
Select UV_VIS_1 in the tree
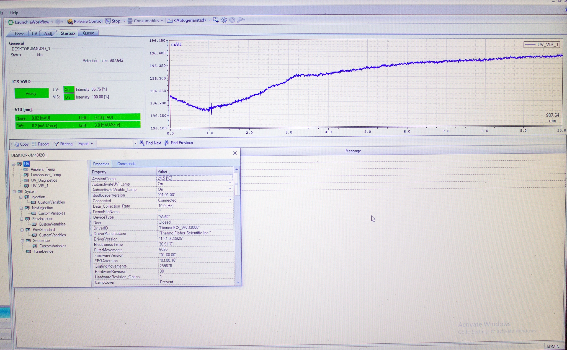click(x=40, y=186)
